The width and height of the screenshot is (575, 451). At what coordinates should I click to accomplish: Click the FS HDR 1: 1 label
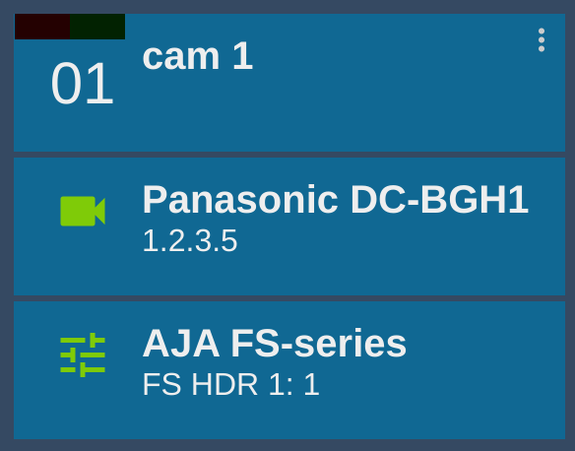point(231,385)
